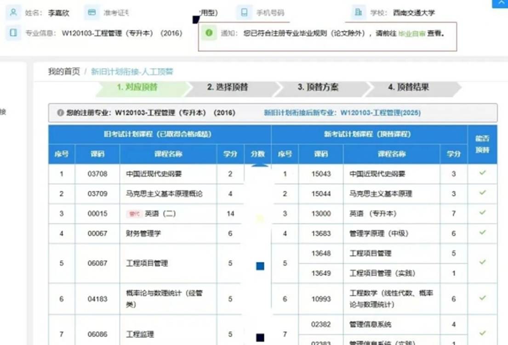Viewport: 508px width, 345px height.
Task: Click the green checkmark in the 中国近现代史纲要 row
Action: pyautogui.click(x=482, y=173)
